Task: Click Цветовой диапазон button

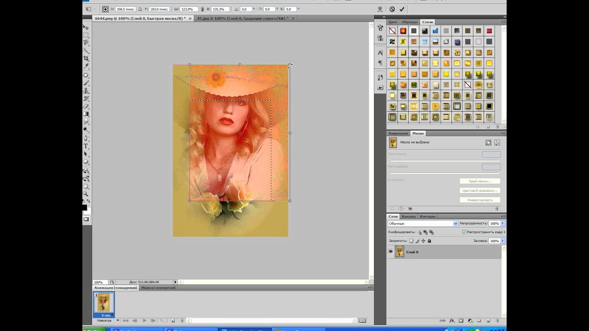Action: pos(479,190)
